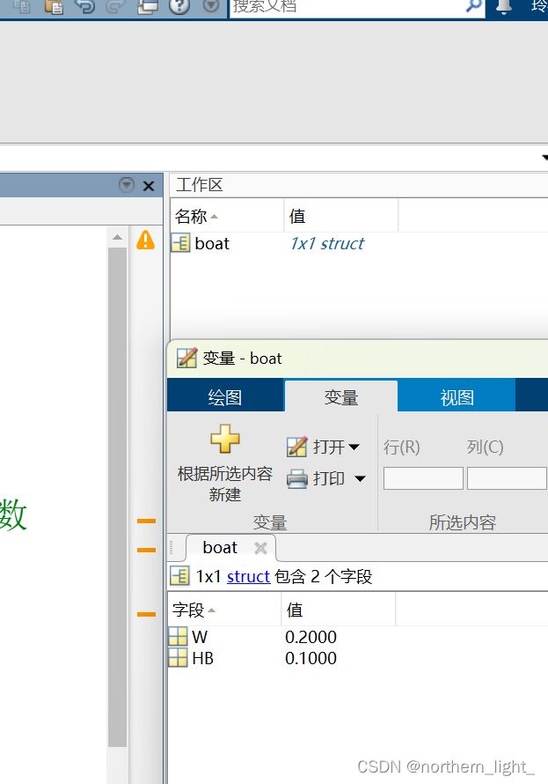Screen dimensions: 548x784
Task: Click the orange warning triangle indicator
Action: pos(146,240)
